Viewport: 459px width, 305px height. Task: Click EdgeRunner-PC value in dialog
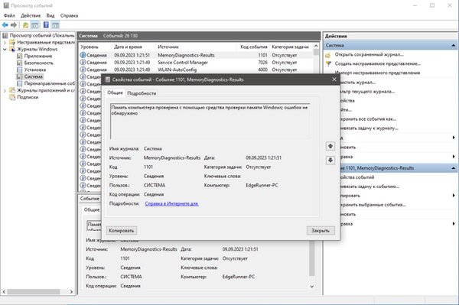262,185
